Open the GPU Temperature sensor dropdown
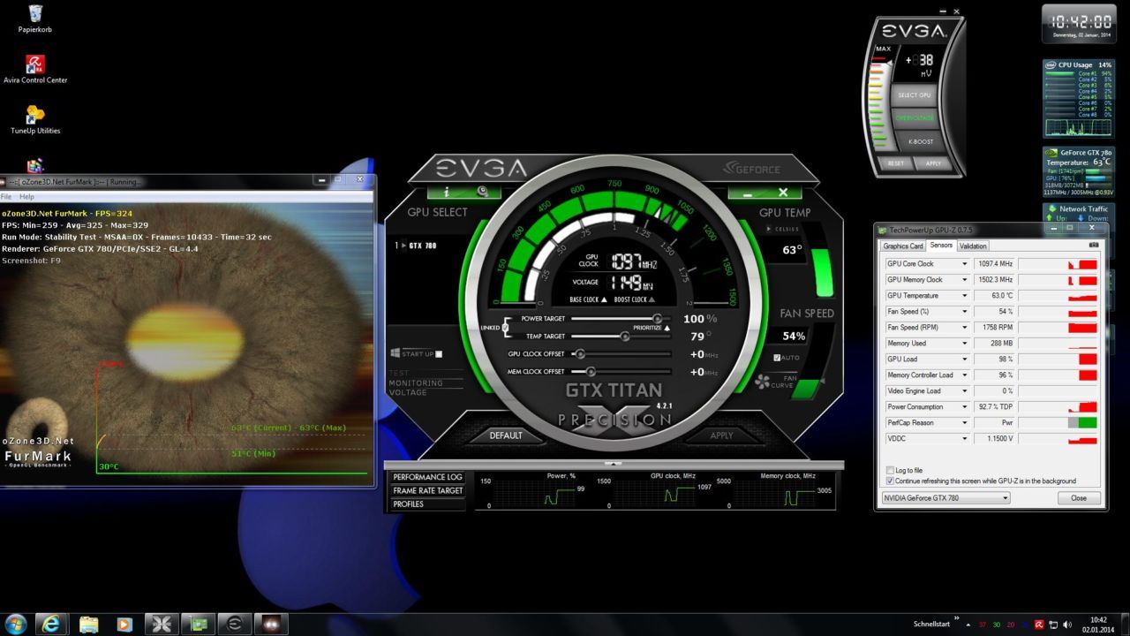The height and width of the screenshot is (636, 1130). 964,295
